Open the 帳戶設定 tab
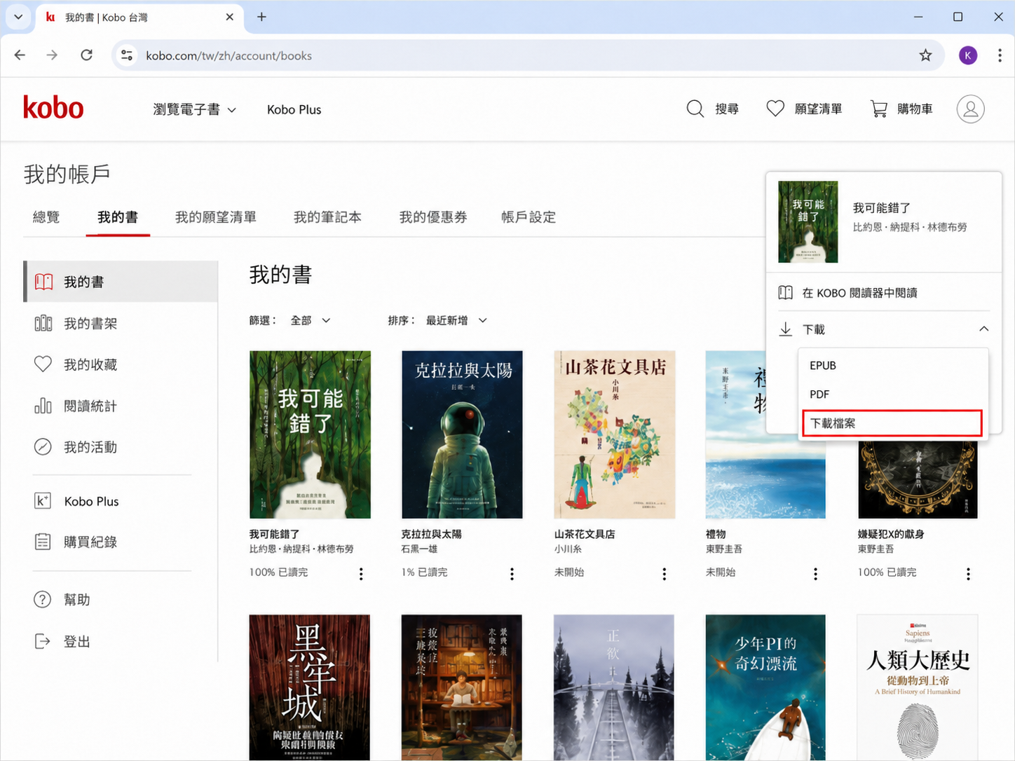The width and height of the screenshot is (1015, 761). click(x=529, y=217)
